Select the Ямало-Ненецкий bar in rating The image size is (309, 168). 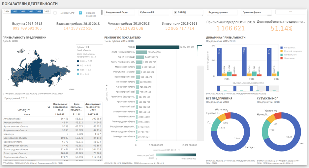pos(141,52)
